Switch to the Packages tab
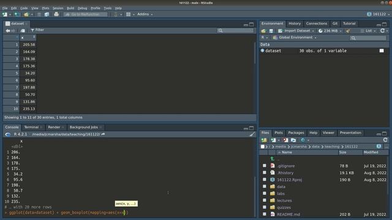Screen dimensions: 392x220 [x=296, y=133]
